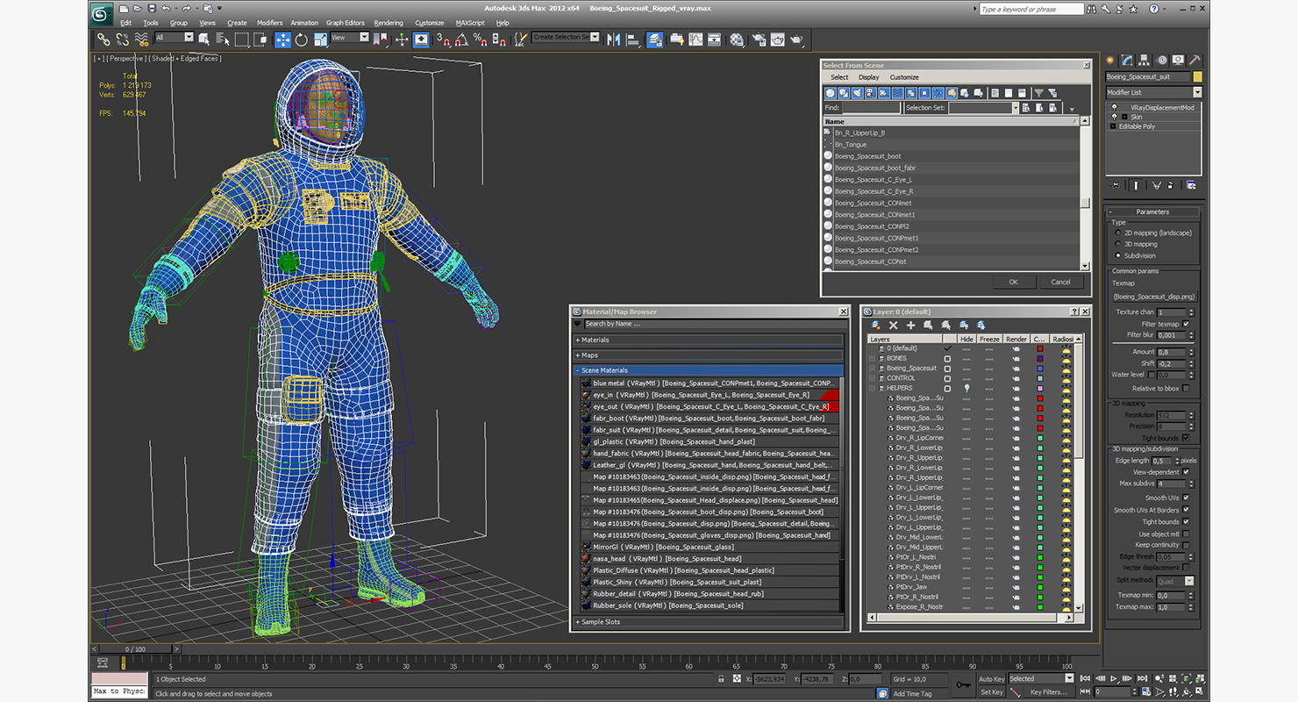The image size is (1298, 702).
Task: Toggle the Angle Snap icon
Action: click(x=461, y=39)
